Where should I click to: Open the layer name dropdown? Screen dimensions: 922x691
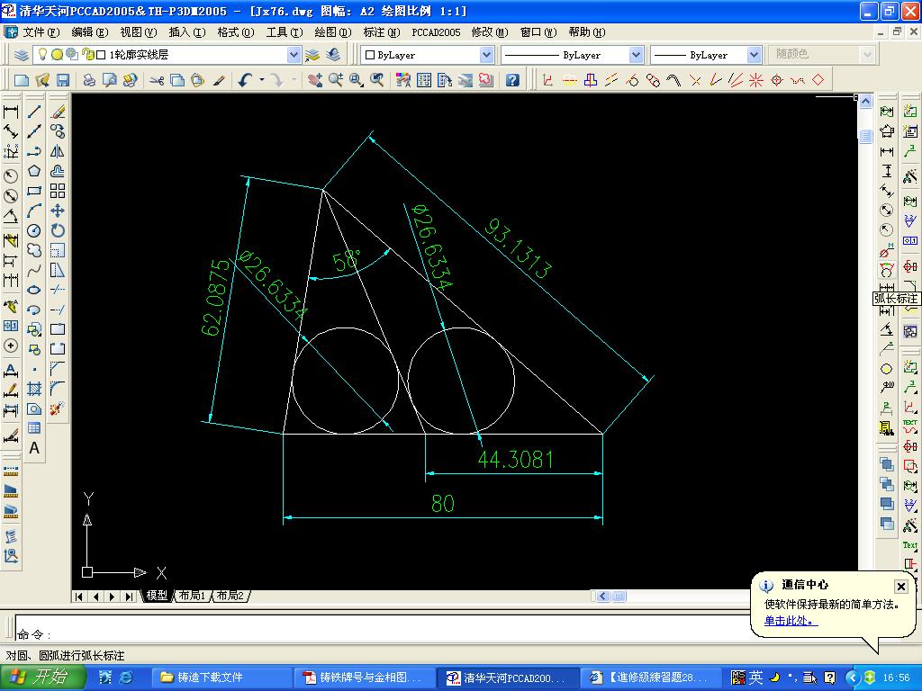pos(294,55)
